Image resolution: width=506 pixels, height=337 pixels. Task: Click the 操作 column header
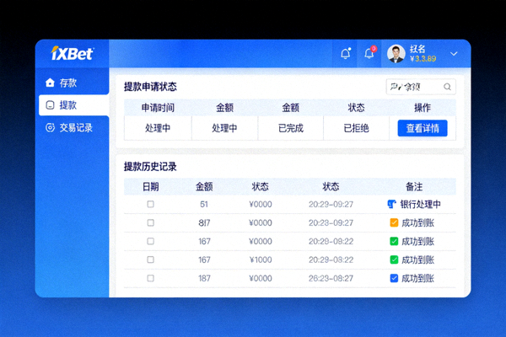423,107
